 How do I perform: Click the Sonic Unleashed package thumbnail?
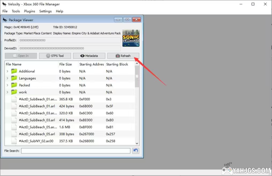(131, 38)
